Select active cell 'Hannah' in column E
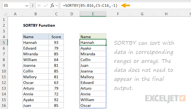 (93, 43)
